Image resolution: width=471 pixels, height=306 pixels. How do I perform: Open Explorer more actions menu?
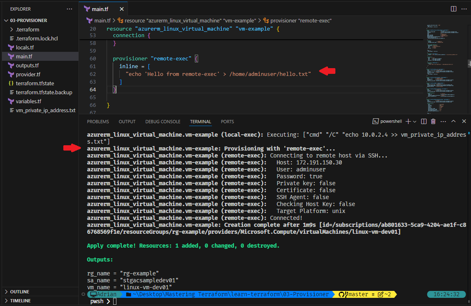tap(69, 9)
